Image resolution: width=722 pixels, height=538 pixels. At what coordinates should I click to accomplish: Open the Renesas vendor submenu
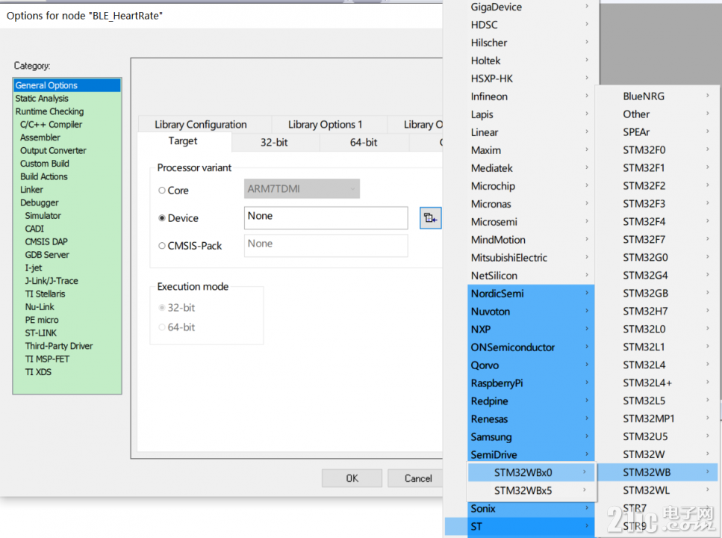click(x=531, y=418)
